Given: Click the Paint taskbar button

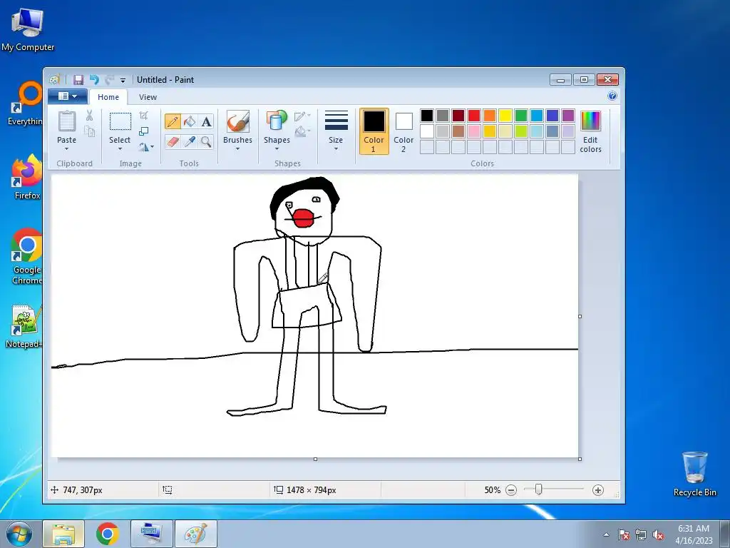Looking at the screenshot, I should pyautogui.click(x=196, y=534).
